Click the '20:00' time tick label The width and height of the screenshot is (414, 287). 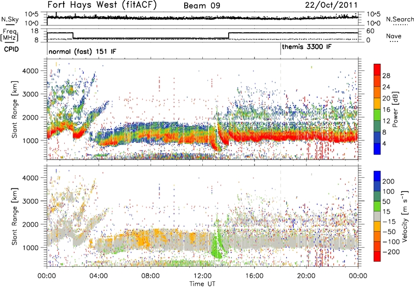[306, 276]
